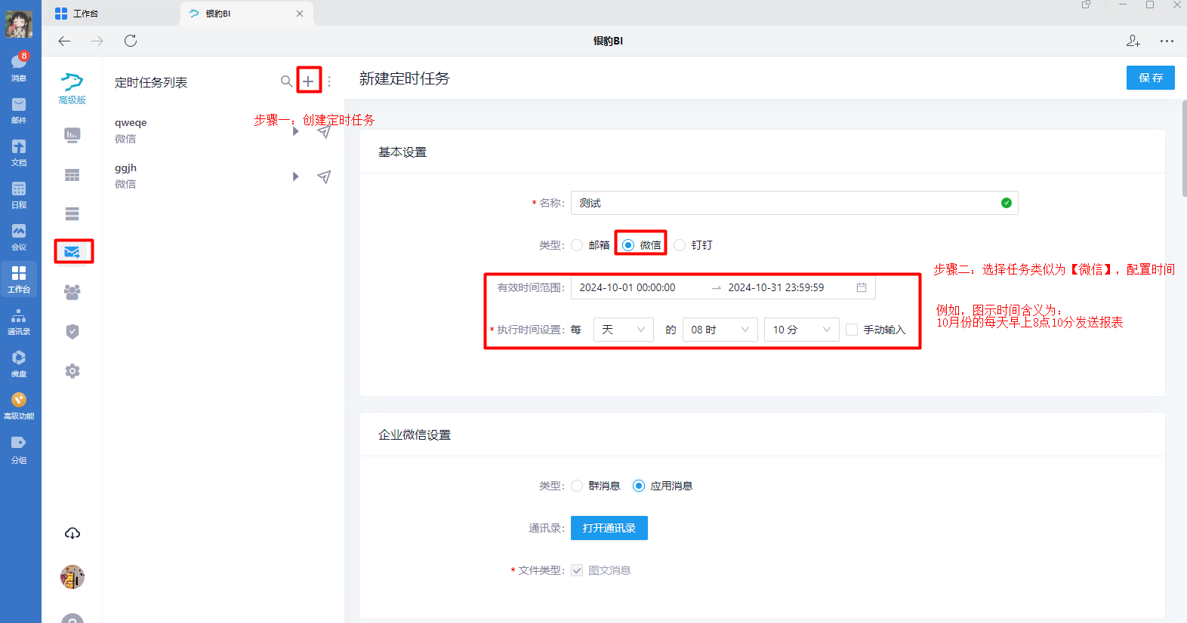Select the 应用消息 radio
Image resolution: width=1187 pixels, height=623 pixels.
[x=639, y=486]
